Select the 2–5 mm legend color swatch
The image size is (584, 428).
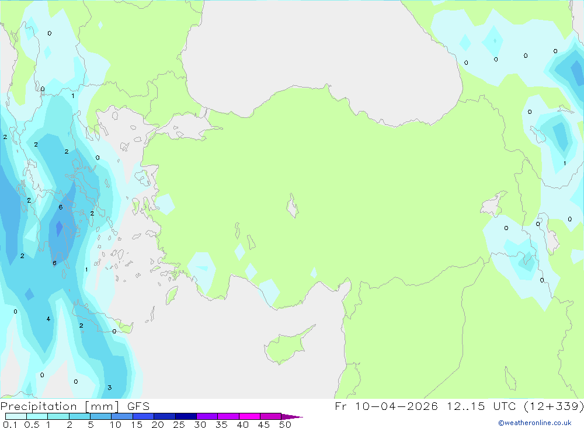coord(79,416)
